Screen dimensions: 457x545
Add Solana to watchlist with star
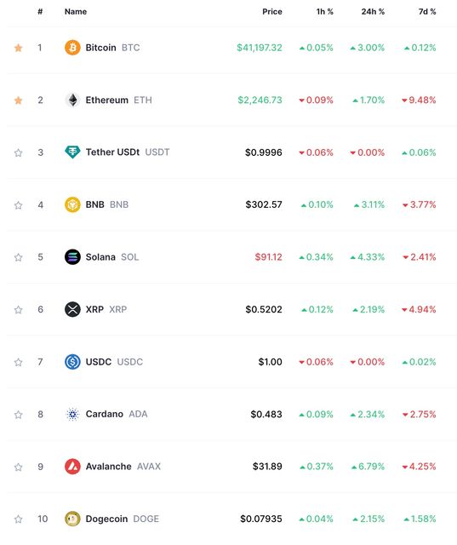coord(19,257)
